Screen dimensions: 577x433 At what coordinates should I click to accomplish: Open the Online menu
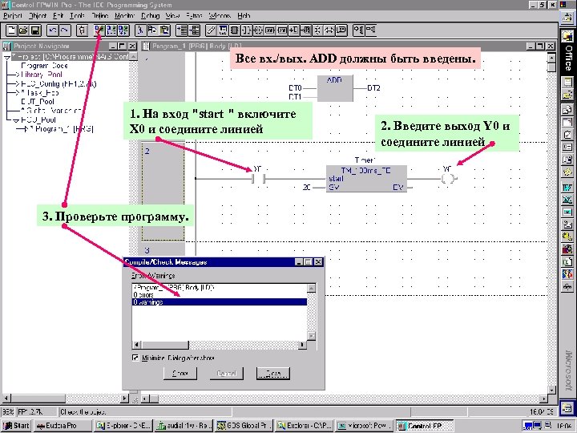tap(99, 16)
